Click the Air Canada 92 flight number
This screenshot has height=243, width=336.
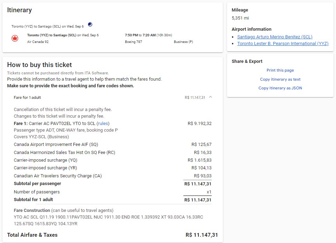38,42
